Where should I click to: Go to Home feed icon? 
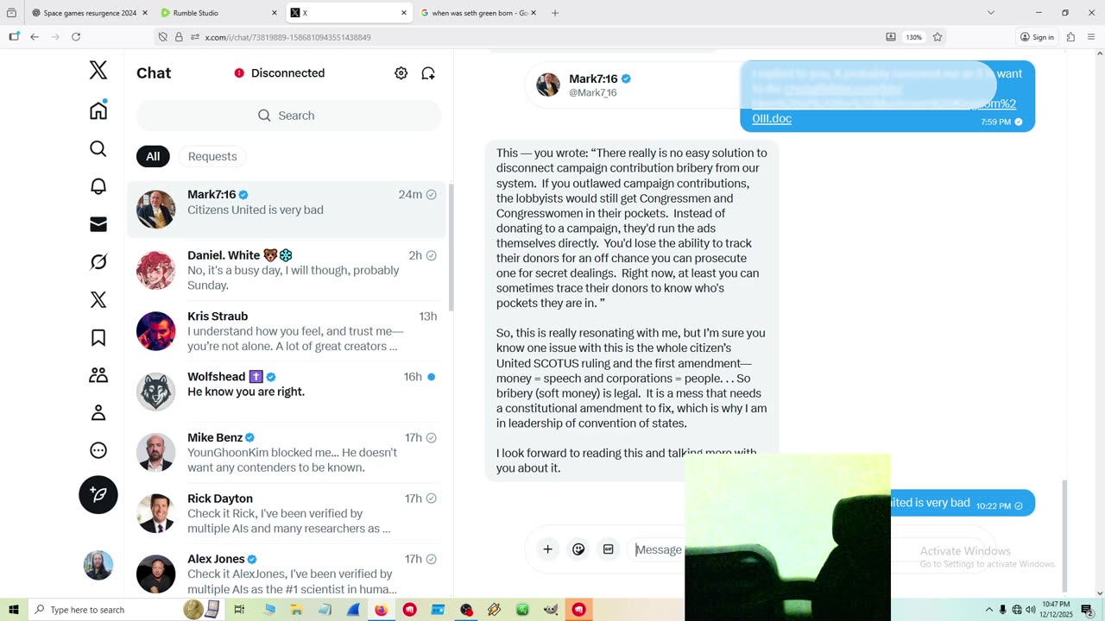(98, 110)
